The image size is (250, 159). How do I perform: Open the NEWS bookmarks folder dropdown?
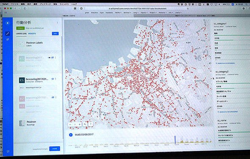pos(118,12)
